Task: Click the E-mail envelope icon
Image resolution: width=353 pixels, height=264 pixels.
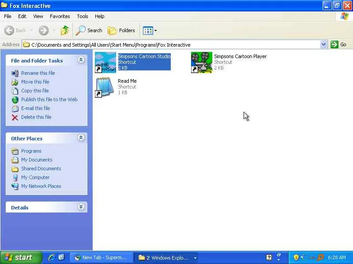Action: point(15,108)
